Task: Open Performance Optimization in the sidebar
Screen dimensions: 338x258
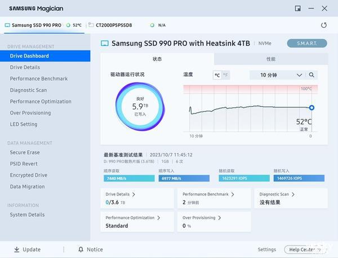Action: coord(41,102)
